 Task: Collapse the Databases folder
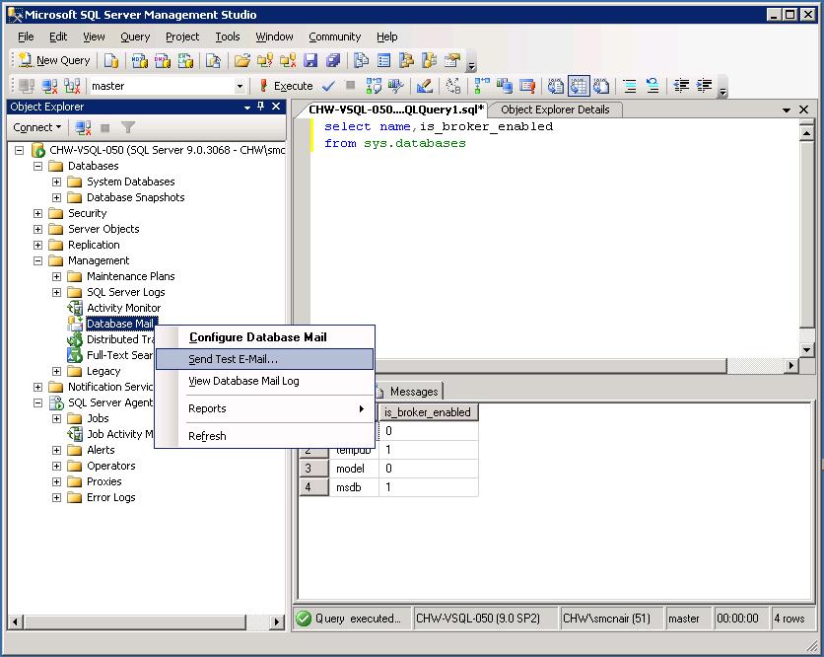click(x=37, y=166)
